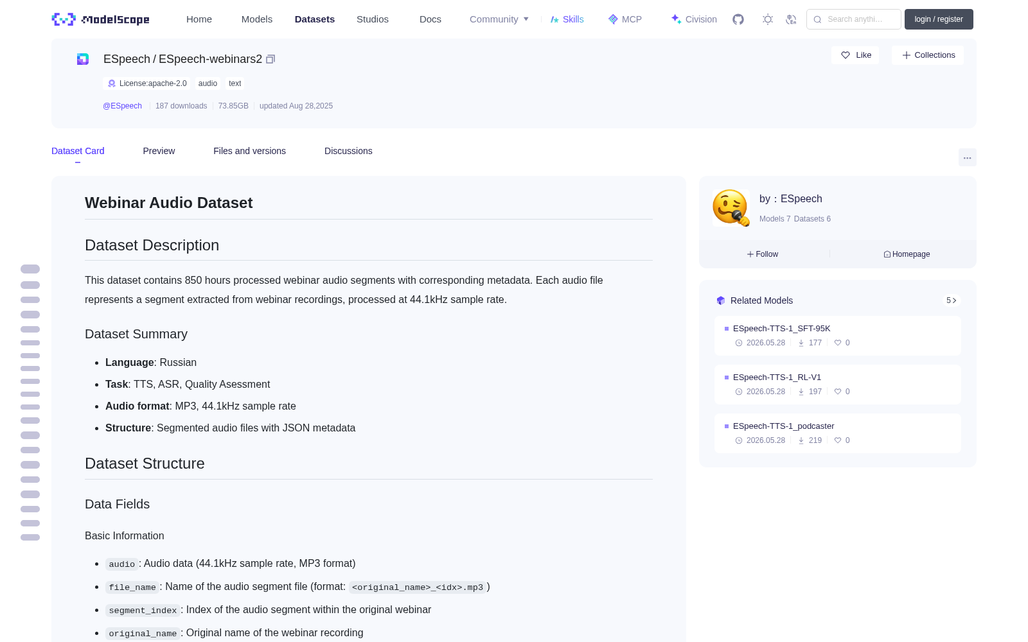
Task: Open the Civision navigation link
Action: tap(694, 19)
